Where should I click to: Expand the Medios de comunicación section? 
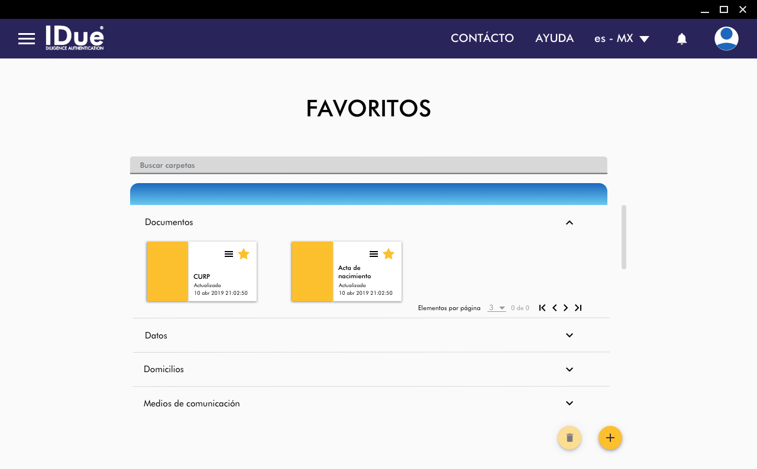570,403
